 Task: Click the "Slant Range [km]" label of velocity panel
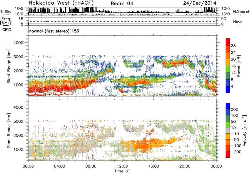pyautogui.click(x=9, y=131)
